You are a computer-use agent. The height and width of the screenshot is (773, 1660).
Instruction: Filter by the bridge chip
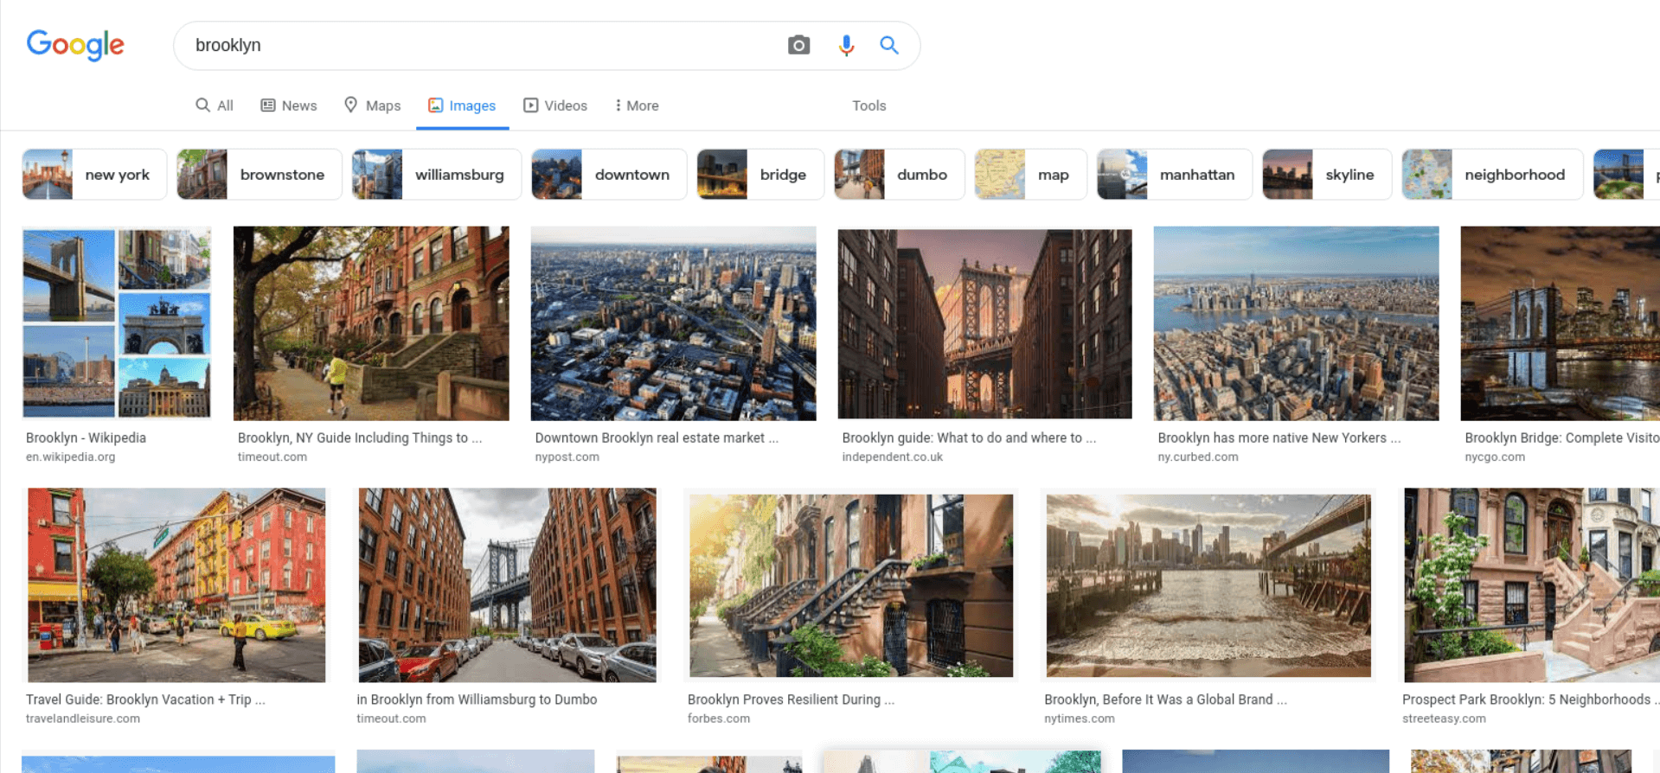coord(760,174)
